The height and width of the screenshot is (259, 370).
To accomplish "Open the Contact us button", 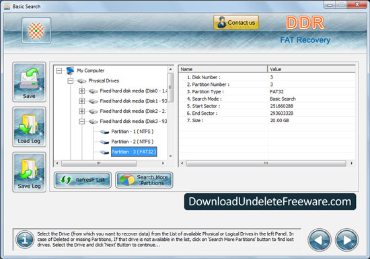I will click(x=236, y=22).
